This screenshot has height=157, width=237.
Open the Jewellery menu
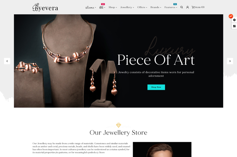[127, 7]
